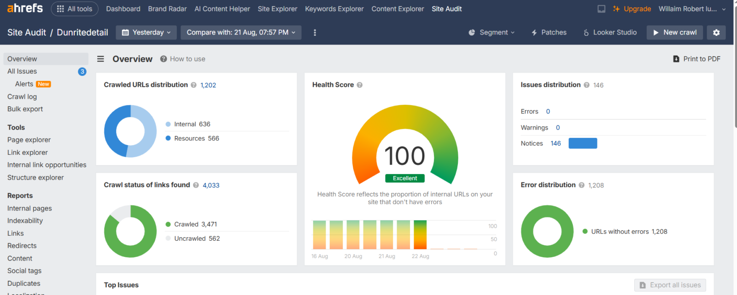
Task: Open Internal link opportunities
Action: pyautogui.click(x=47, y=165)
